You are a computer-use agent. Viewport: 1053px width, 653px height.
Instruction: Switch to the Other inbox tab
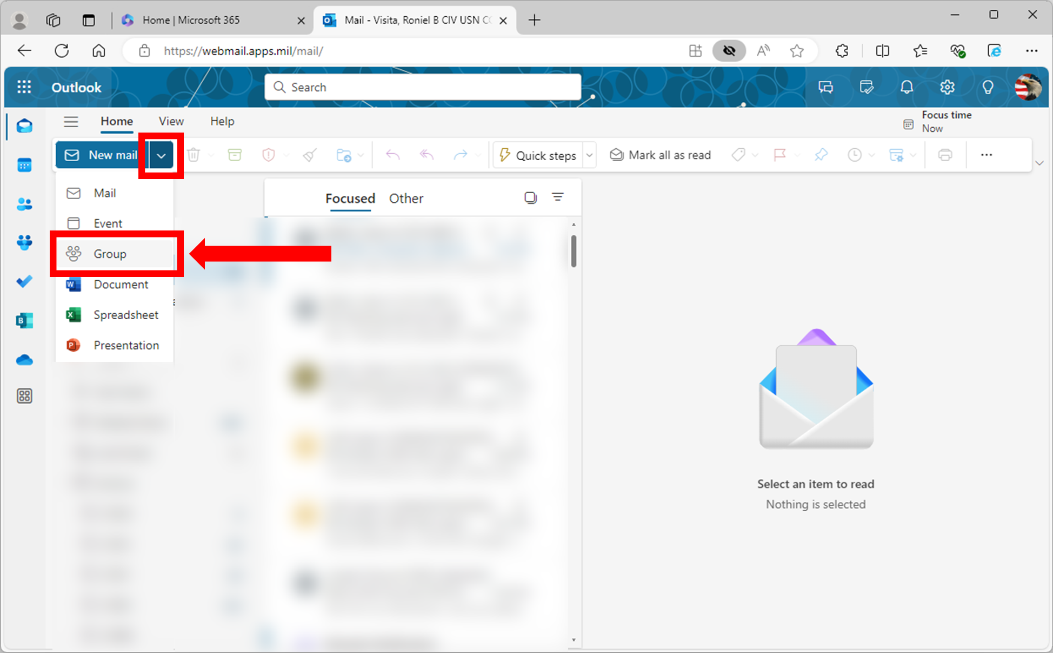coord(406,198)
